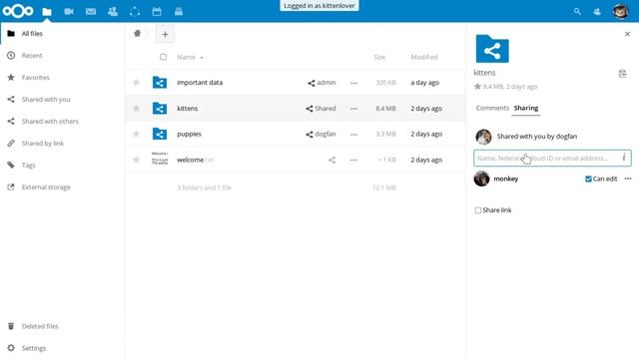639x359 pixels.
Task: Open the Calendar app icon
Action: click(x=157, y=11)
